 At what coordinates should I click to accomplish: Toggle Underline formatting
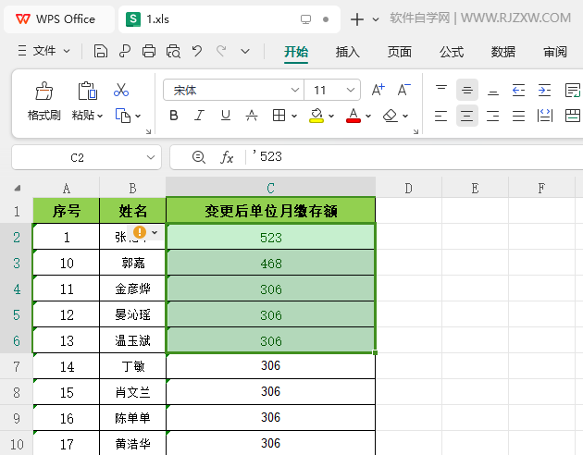[x=226, y=116]
